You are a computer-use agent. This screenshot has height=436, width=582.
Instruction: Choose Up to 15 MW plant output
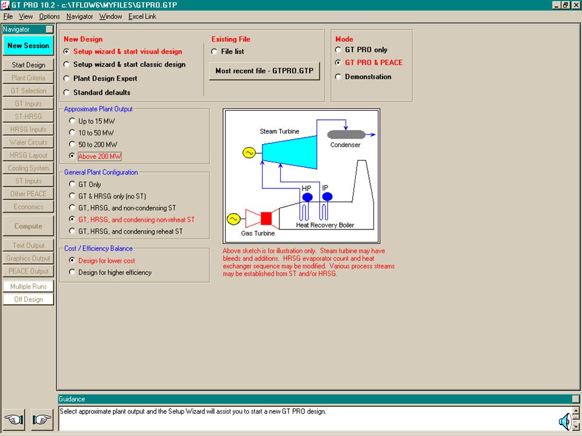pyautogui.click(x=92, y=121)
